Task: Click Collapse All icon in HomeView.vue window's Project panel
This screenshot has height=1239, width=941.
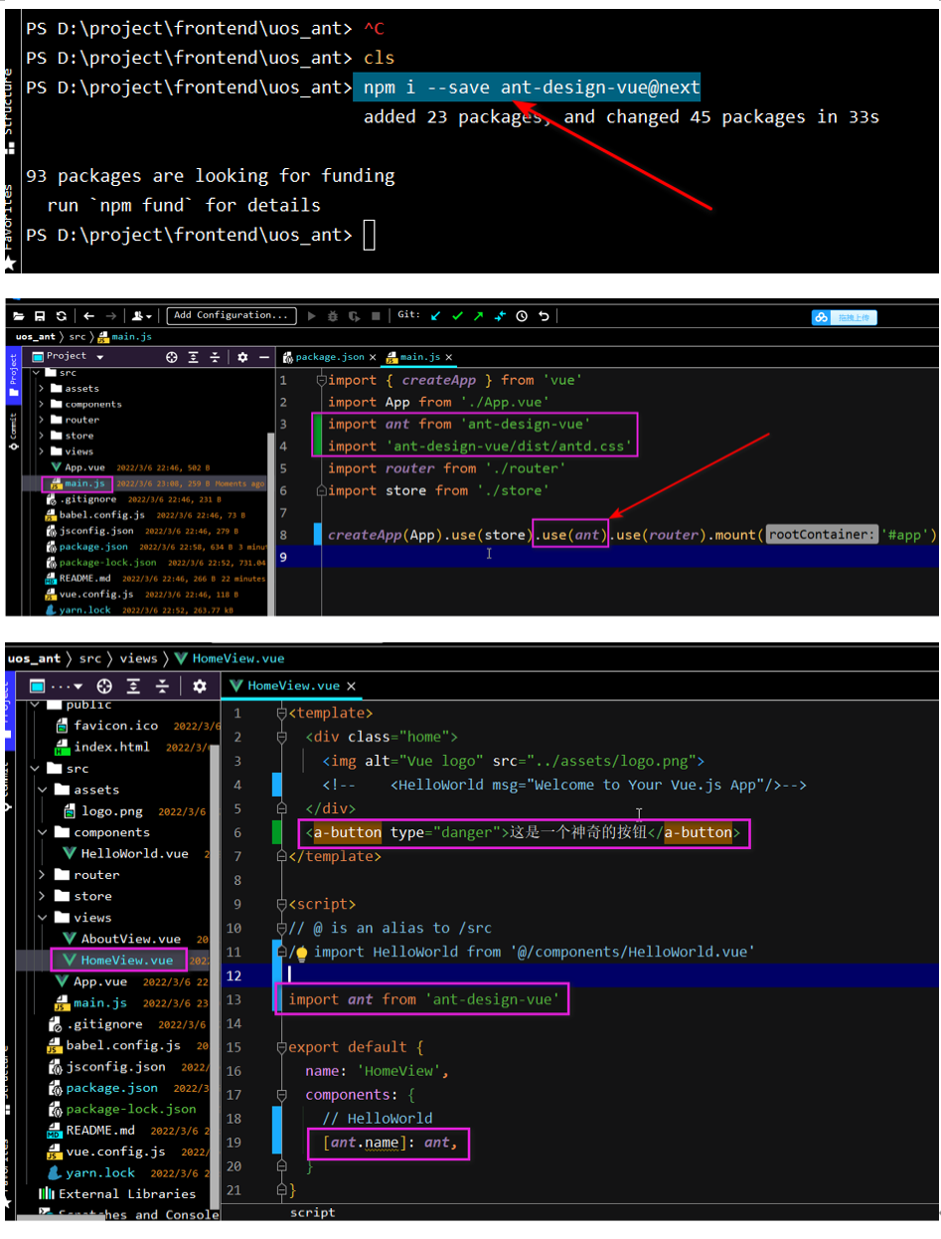Action: (x=162, y=686)
